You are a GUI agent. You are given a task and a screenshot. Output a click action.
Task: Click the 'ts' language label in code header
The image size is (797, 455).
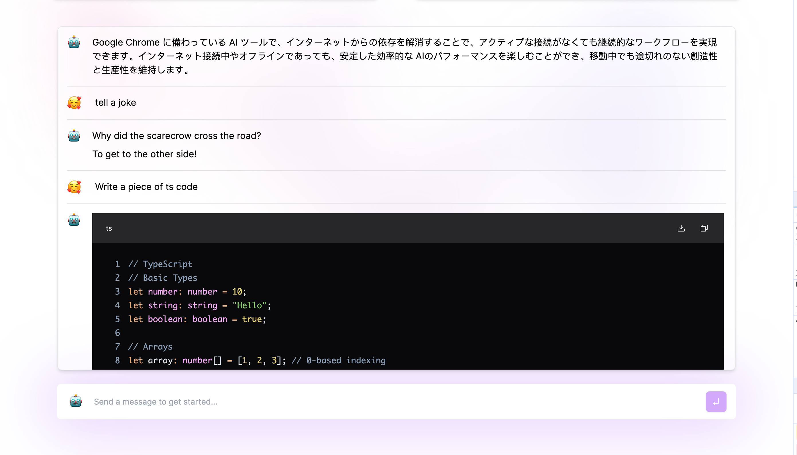[x=109, y=228]
